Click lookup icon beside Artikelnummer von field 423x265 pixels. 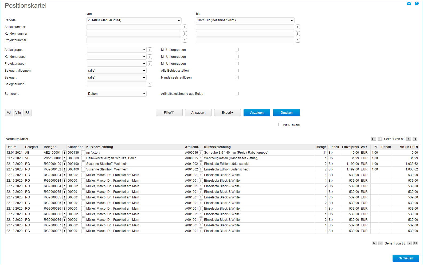click(185, 27)
